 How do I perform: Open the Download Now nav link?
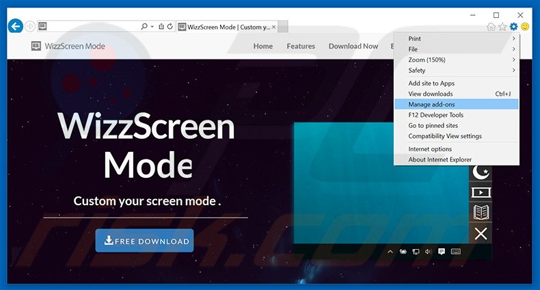click(353, 46)
